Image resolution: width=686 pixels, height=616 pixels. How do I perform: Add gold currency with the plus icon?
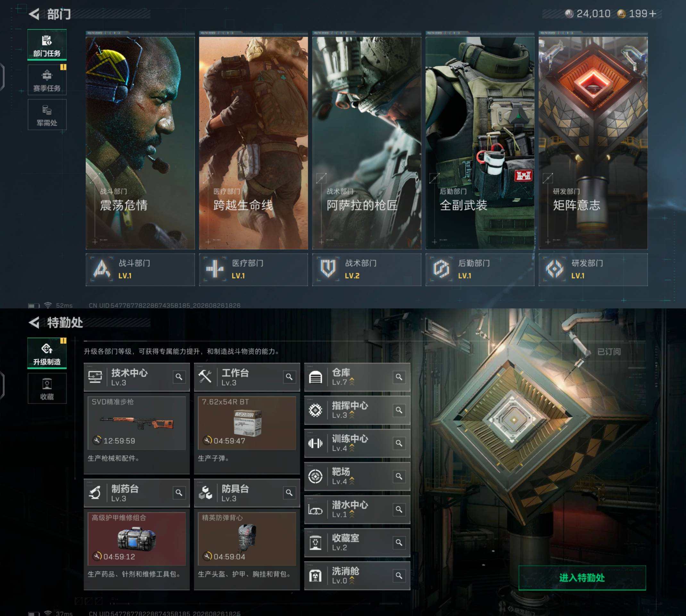click(x=653, y=13)
